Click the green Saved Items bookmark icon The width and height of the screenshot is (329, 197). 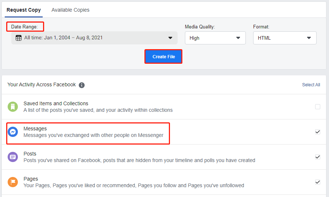click(13, 107)
